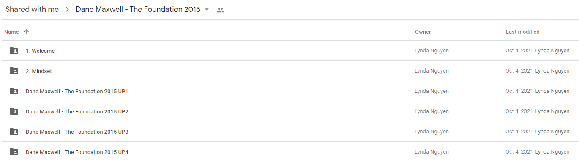Go back to Shared with me

point(32,10)
